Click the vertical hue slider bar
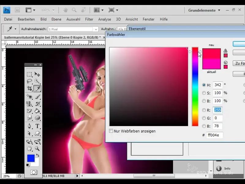Viewport: 245px width, 184px height. (x=195, y=87)
